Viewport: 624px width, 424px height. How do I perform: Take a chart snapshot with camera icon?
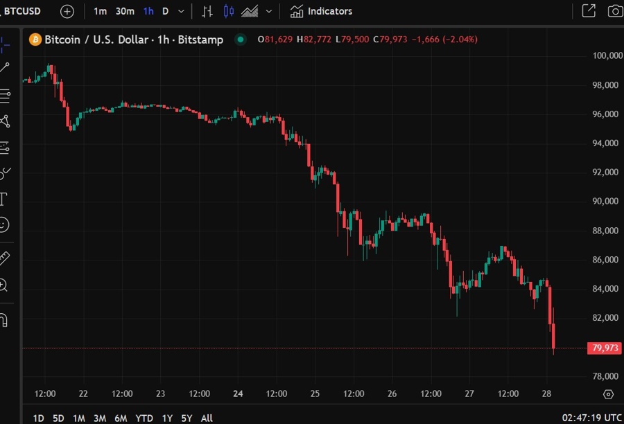click(x=615, y=11)
